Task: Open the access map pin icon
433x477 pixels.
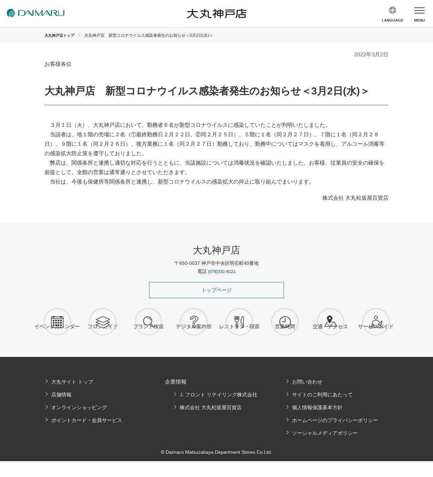Action: [x=330, y=322]
